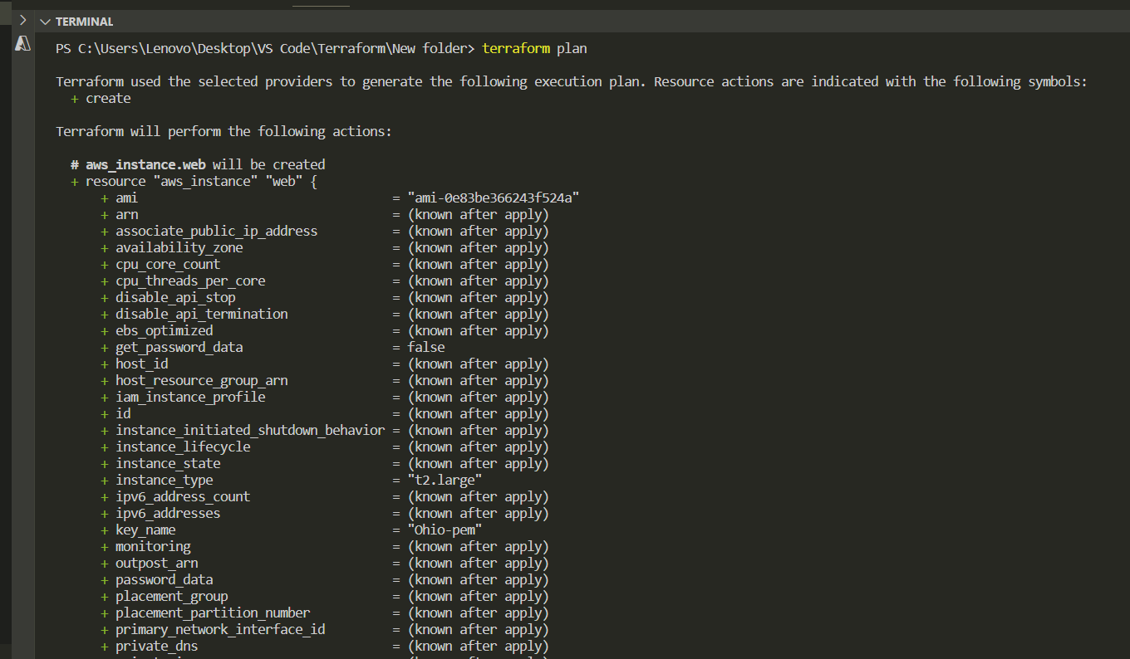Click the 'instance_lifecycle' attribute
Viewport: 1130px width, 659px height.
[183, 447]
